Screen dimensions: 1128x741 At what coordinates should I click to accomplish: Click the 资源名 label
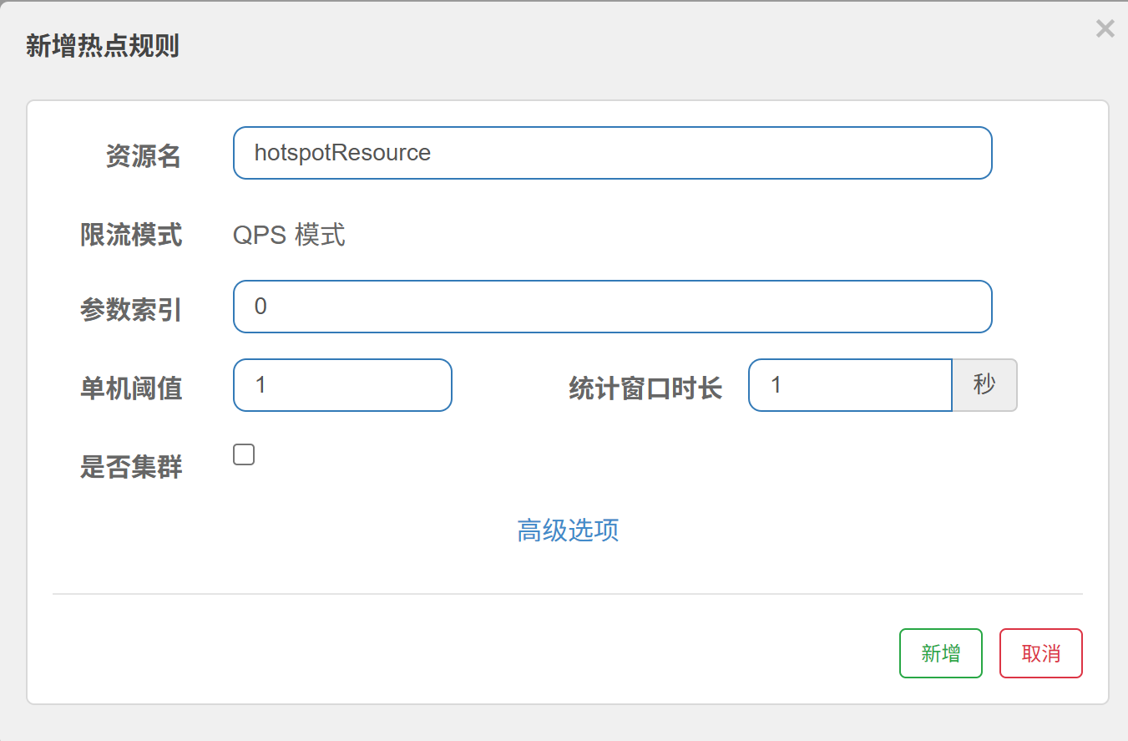144,156
